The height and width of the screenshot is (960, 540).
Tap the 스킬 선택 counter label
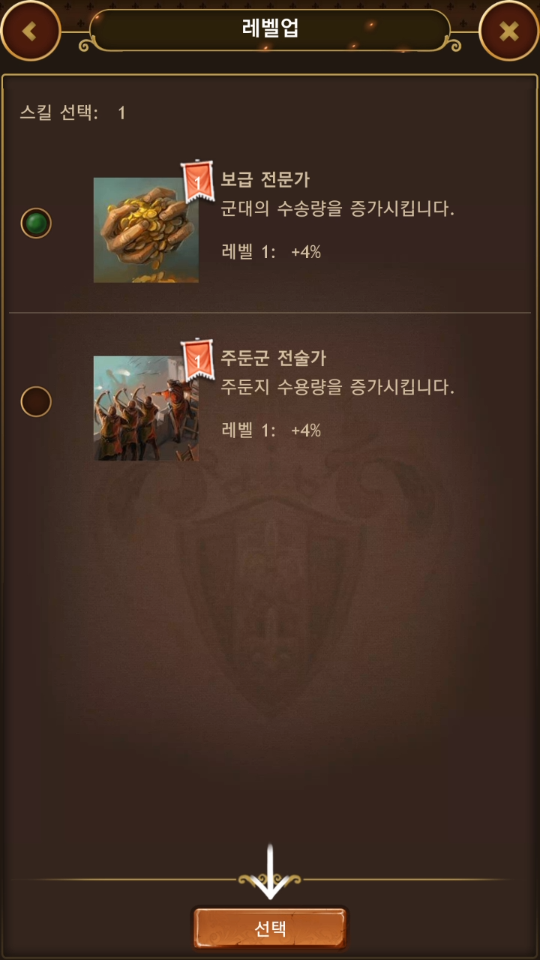(x=73, y=113)
